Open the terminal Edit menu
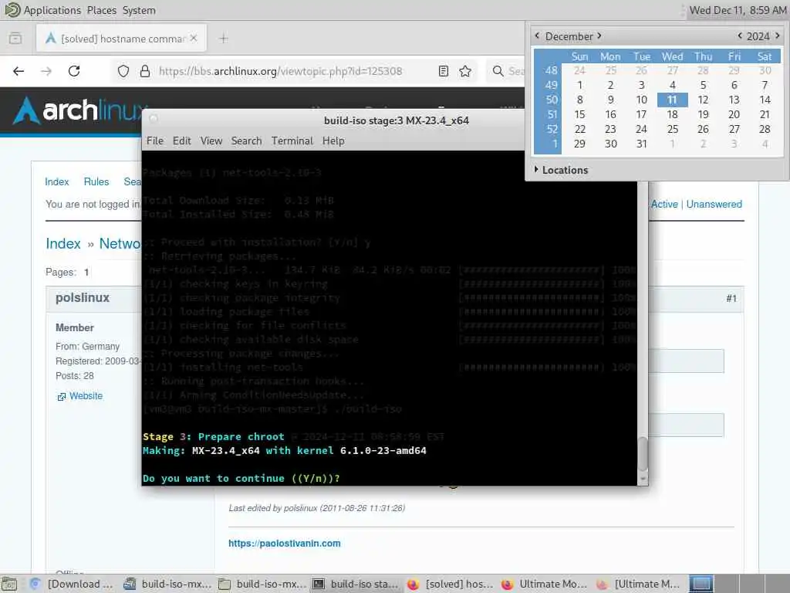The width and height of the screenshot is (790, 593). coord(181,141)
